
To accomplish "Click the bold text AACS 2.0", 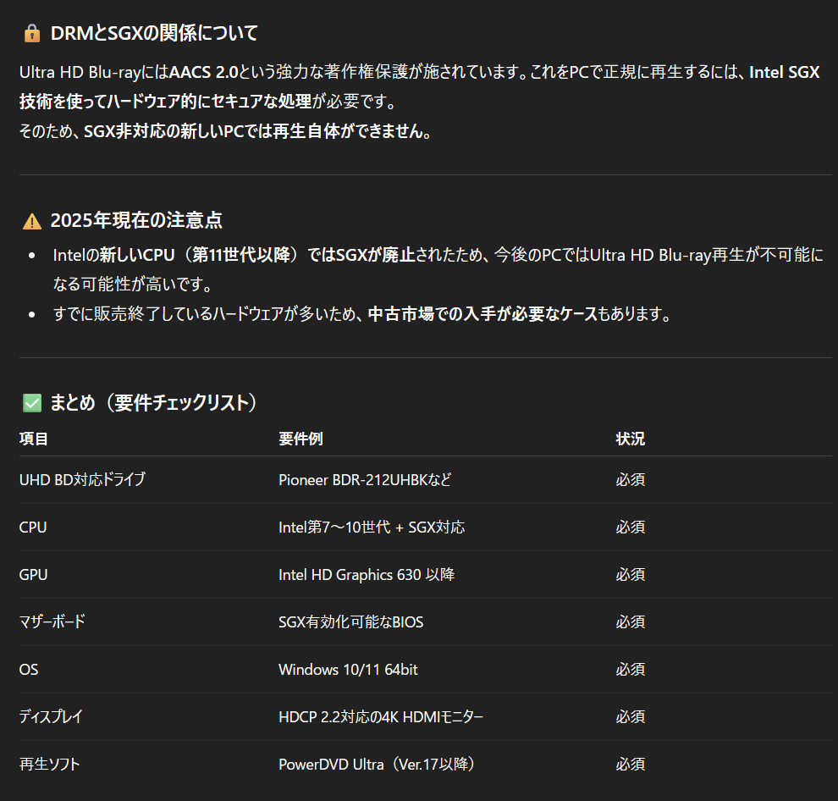I will [204, 72].
